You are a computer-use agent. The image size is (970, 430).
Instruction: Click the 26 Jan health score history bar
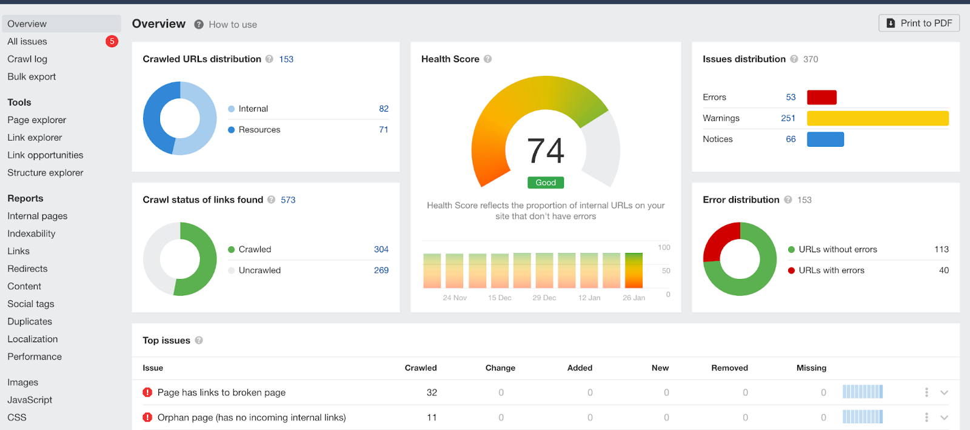click(x=634, y=270)
